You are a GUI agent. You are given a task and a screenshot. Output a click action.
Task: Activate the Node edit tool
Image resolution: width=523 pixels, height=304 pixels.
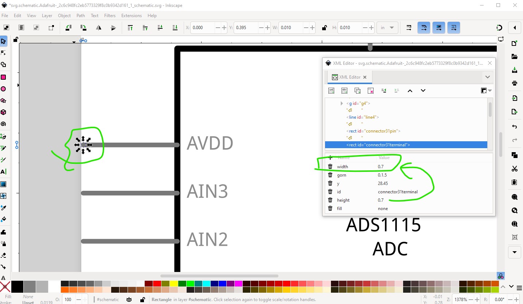click(x=3, y=53)
